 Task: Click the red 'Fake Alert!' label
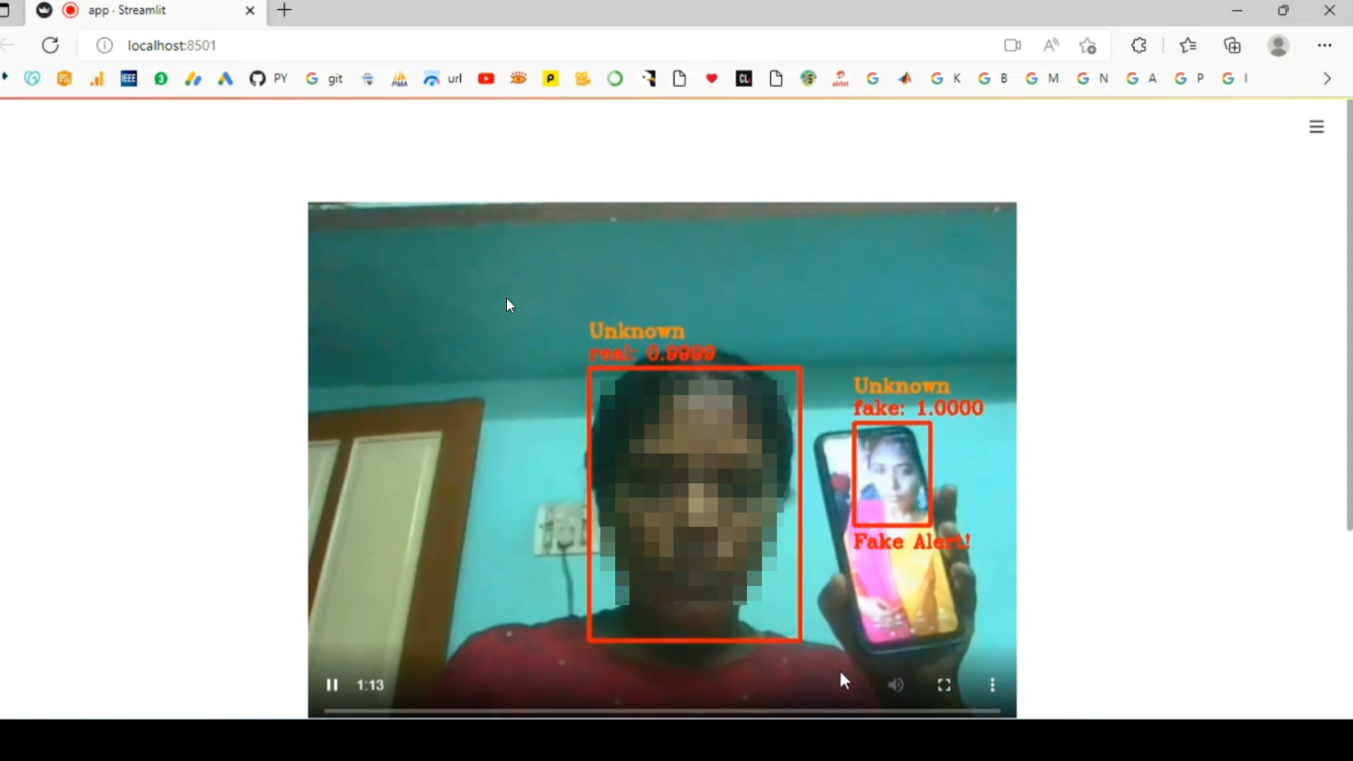(912, 542)
